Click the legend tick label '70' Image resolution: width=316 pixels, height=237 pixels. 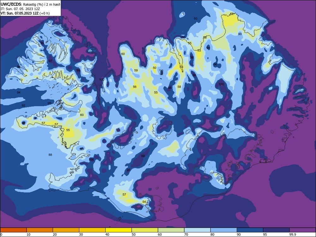coord(186,234)
